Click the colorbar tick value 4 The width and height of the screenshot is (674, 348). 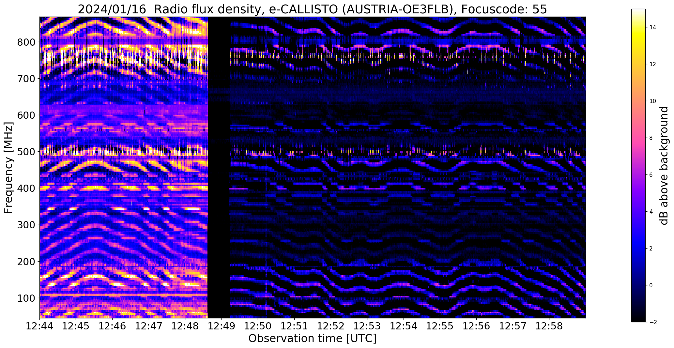[651, 212]
